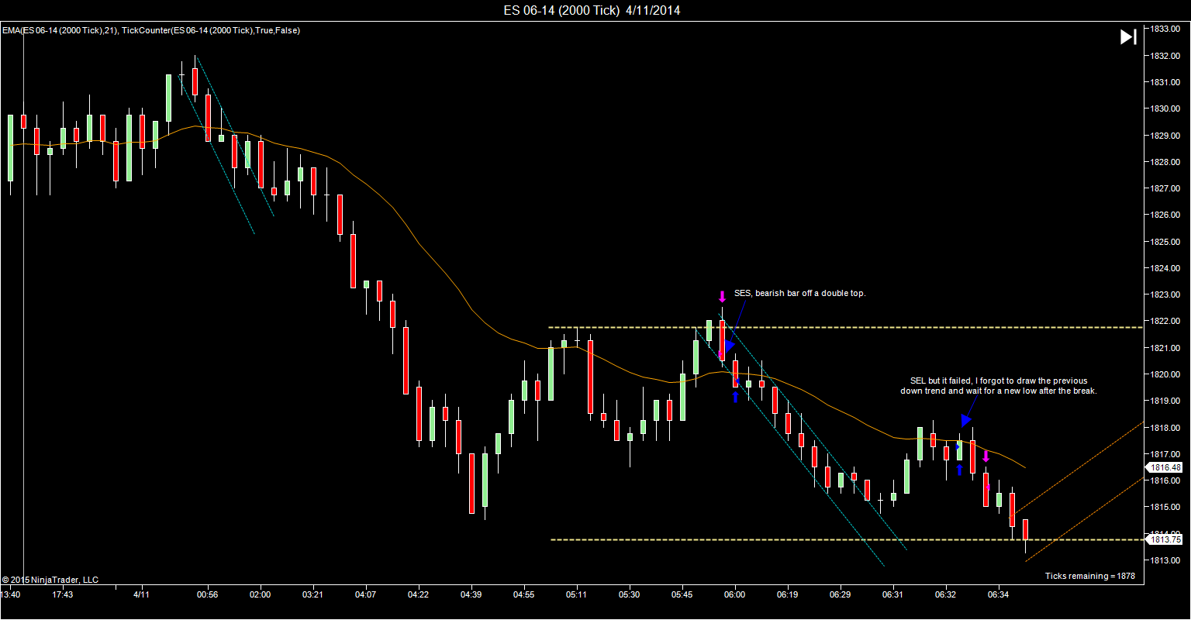
Task: Click the 1823.00 price axis label
Action: pos(1165,294)
